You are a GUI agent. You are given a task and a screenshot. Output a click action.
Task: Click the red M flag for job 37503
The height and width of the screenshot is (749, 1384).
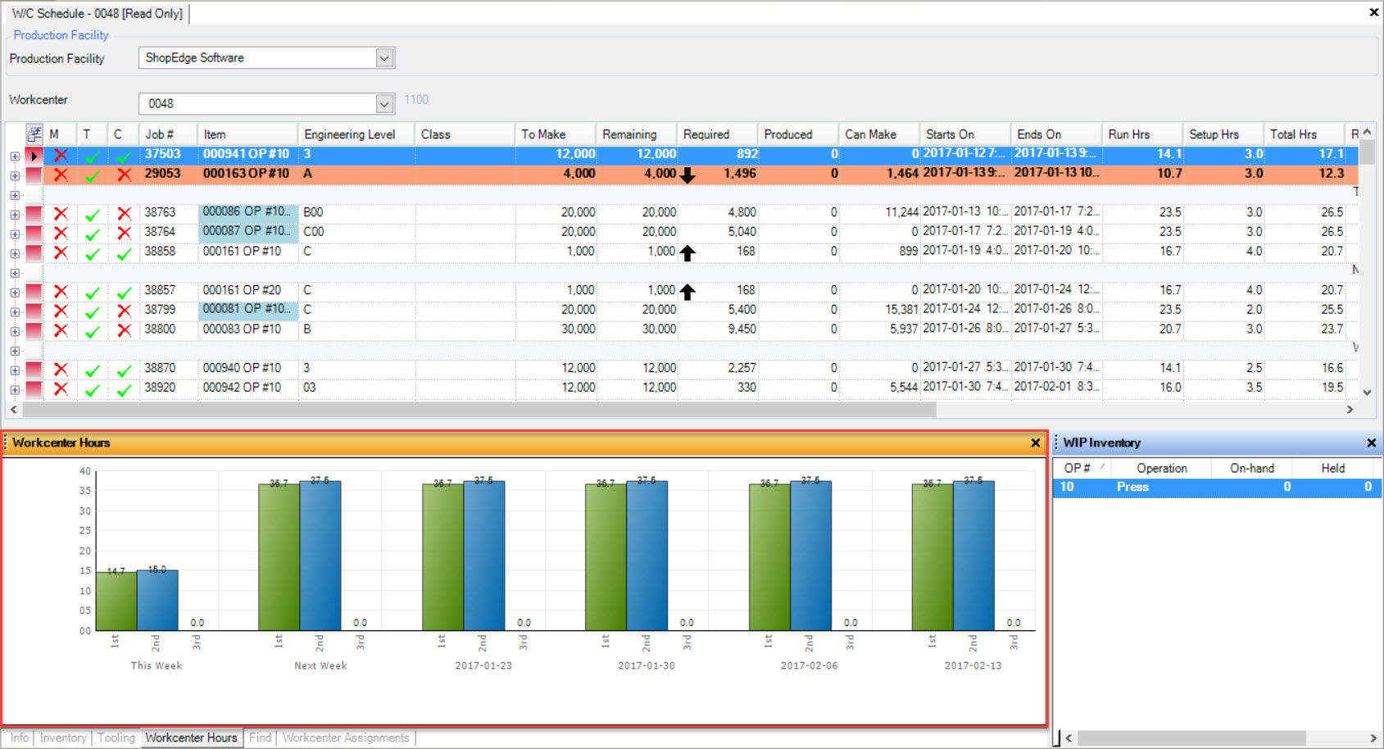click(x=61, y=155)
